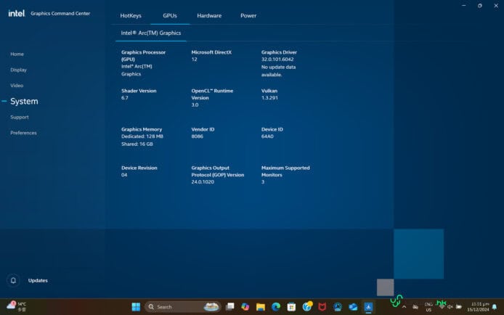Screen dimensions: 504x315
Task: Open File Explorer from taskbar
Action: click(x=261, y=307)
